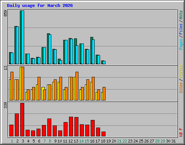
Task: Click day label 1 on the axis
Action: (12, 141)
